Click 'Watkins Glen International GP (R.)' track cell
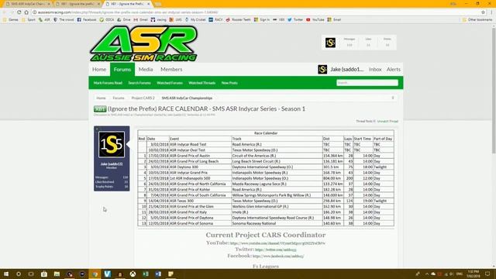The width and height of the screenshot is (496, 279). (277, 207)
